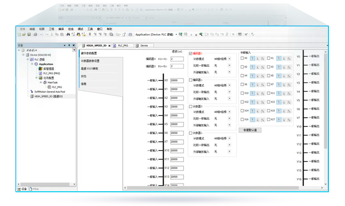
Task: Switch to the PLC_PRG tab
Action: tap(123, 45)
